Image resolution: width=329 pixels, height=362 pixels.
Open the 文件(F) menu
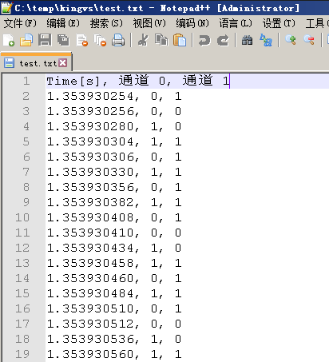[x=20, y=23]
